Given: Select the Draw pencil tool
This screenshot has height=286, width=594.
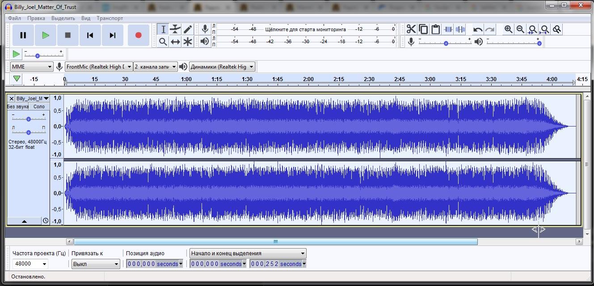Looking at the screenshot, I should coord(188,29).
